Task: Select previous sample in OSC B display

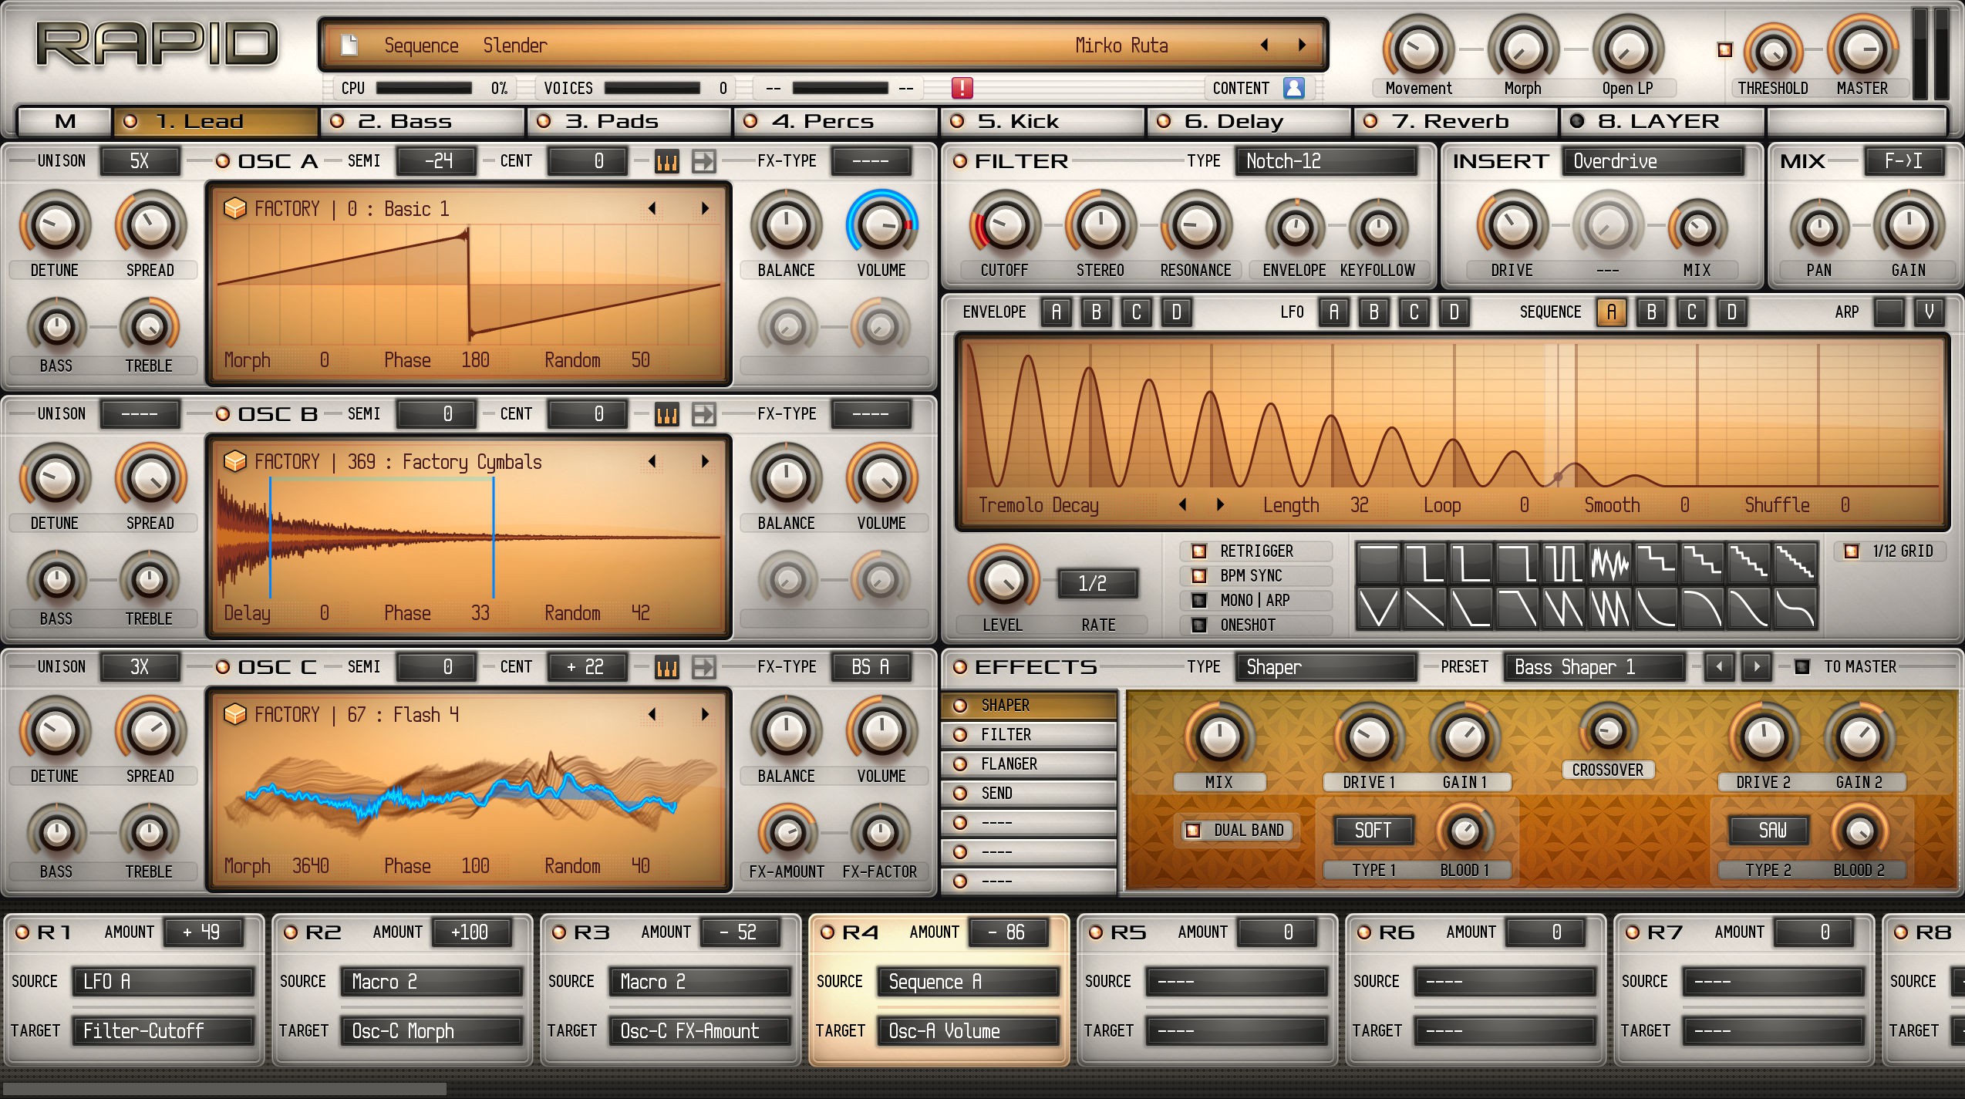Action: coord(652,461)
